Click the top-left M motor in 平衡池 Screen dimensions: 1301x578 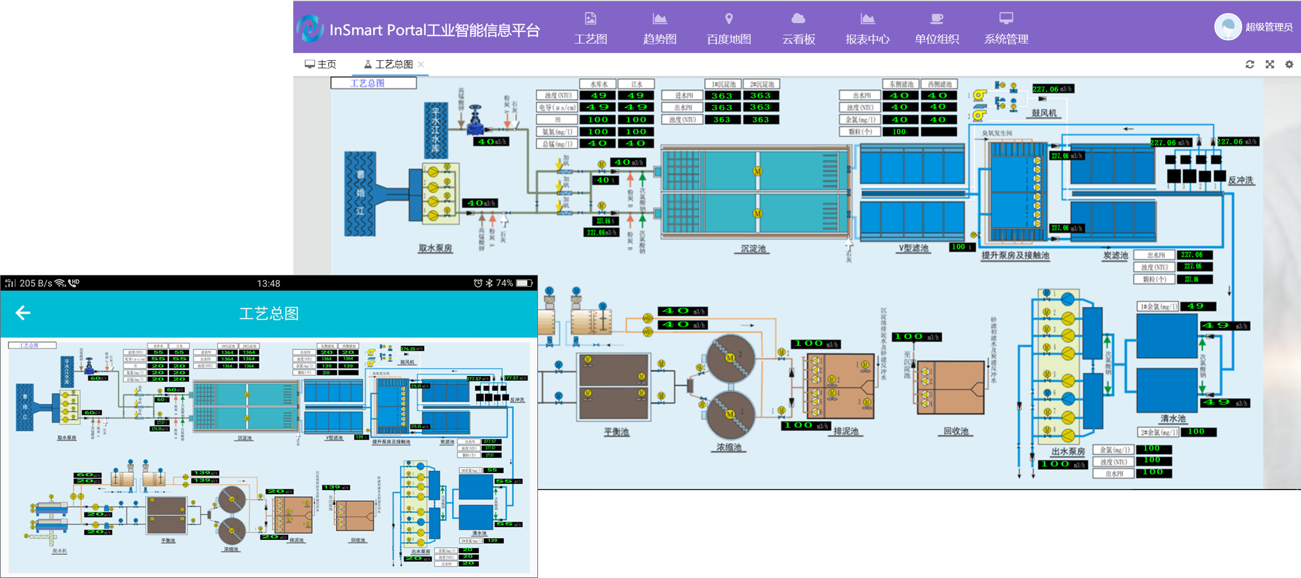coord(588,360)
